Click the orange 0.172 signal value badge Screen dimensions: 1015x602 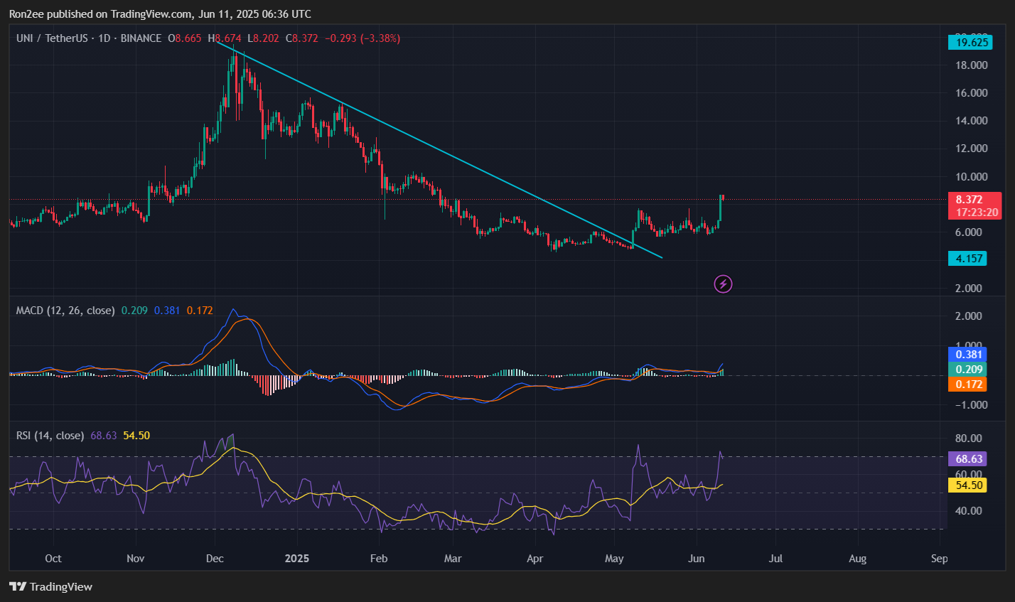coord(967,384)
